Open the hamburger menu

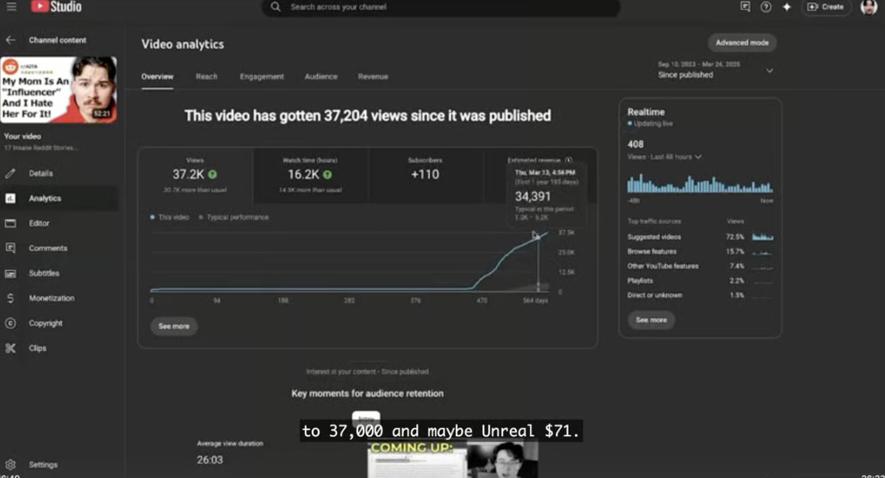(12, 7)
